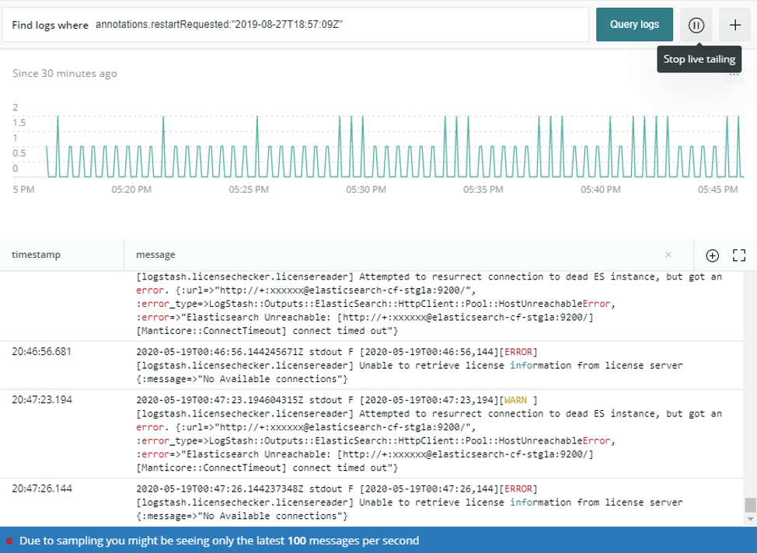The height and width of the screenshot is (553, 757).
Task: Click the 05:45 PM chart axis label
Action: (x=717, y=190)
